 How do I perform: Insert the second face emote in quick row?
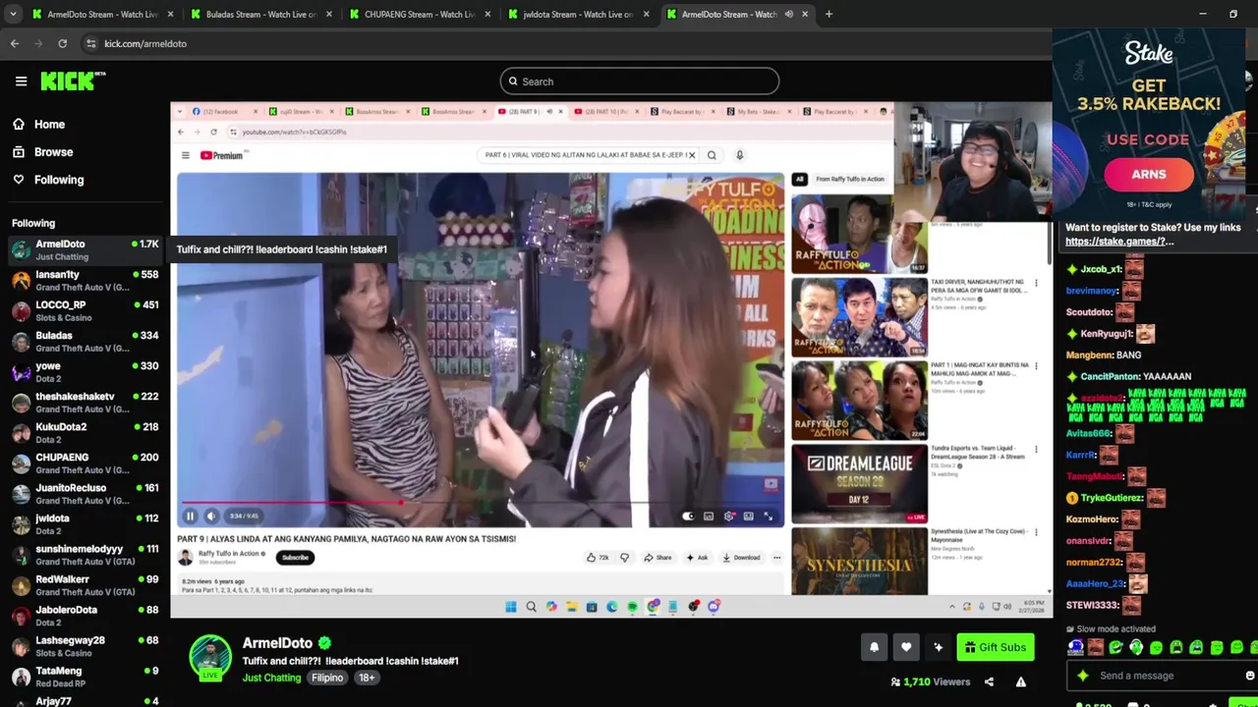[1096, 647]
